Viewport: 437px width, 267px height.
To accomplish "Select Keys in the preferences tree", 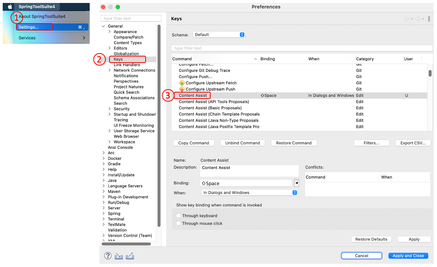I will pos(118,59).
